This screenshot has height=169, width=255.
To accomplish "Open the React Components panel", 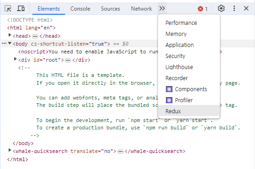I will click(x=189, y=89).
